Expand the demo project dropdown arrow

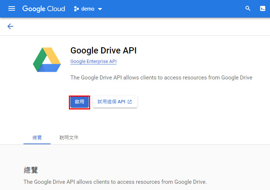tap(100, 9)
